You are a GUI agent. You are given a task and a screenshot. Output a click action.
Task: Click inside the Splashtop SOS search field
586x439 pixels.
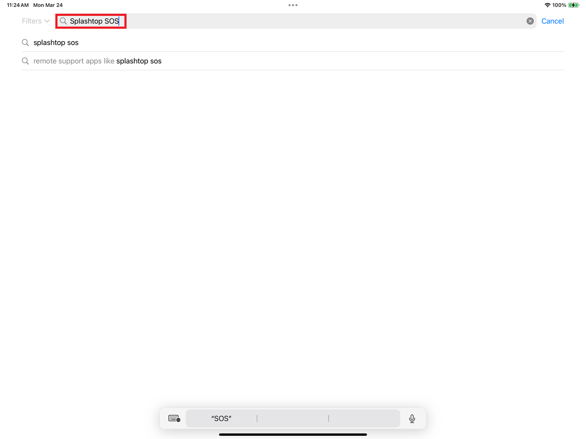(x=296, y=21)
